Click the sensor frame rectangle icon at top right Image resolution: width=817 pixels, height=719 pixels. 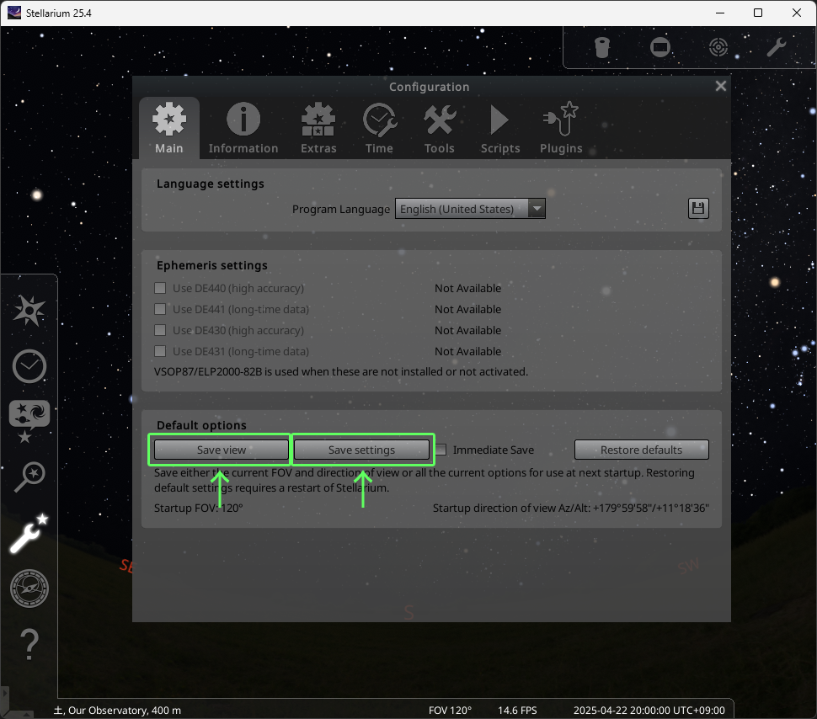(x=660, y=47)
